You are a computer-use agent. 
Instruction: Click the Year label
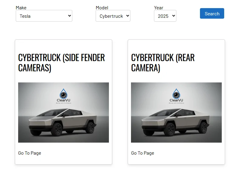[159, 8]
